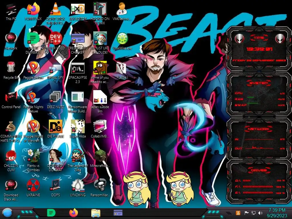Open the green document app in taskbar
292x219 pixels.
(x=51, y=213)
